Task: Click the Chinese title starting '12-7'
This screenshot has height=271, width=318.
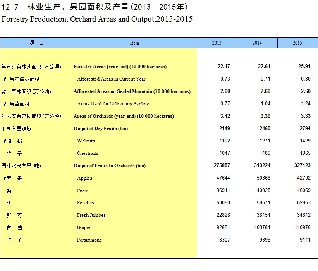Action: click(95, 7)
